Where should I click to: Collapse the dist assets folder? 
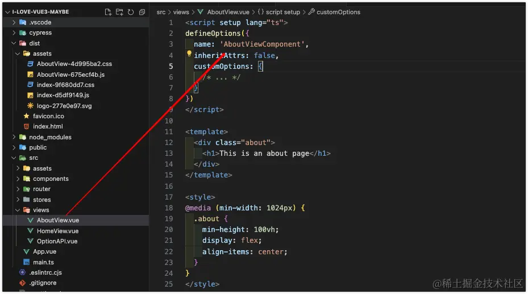[18, 53]
